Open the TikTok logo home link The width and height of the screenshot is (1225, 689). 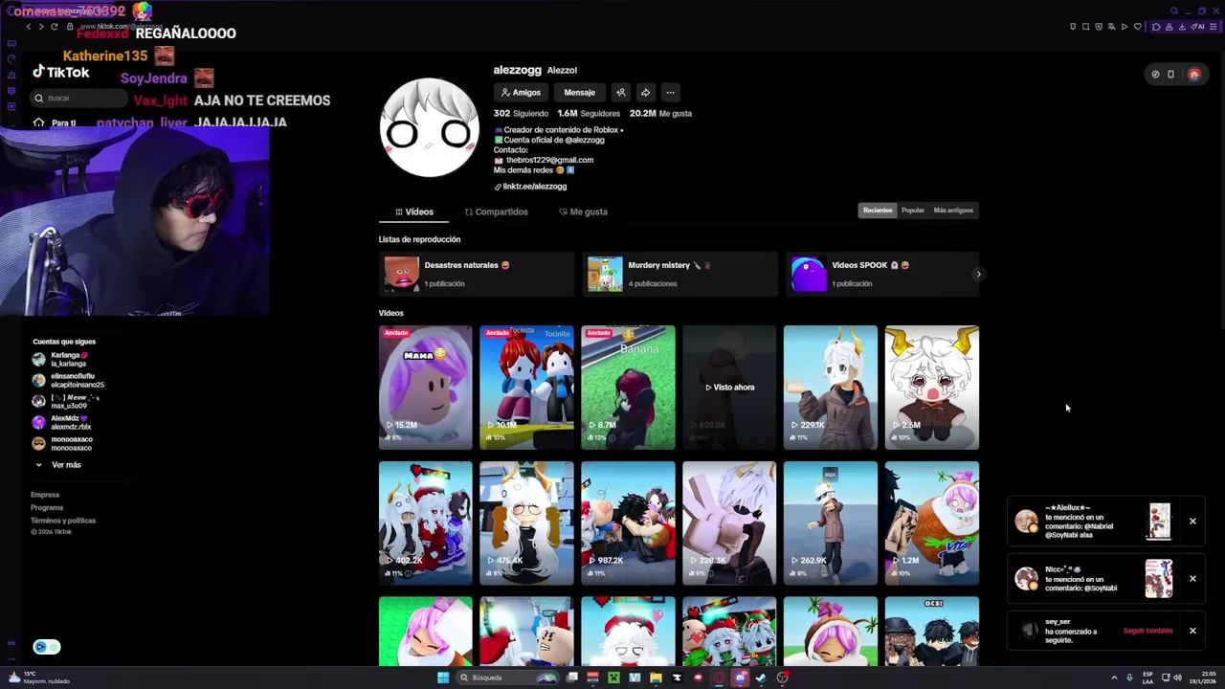[60, 73]
